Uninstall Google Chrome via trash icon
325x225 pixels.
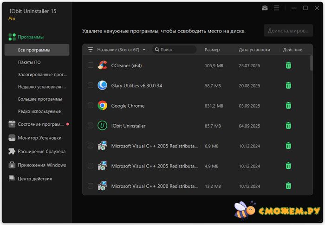pos(288,105)
